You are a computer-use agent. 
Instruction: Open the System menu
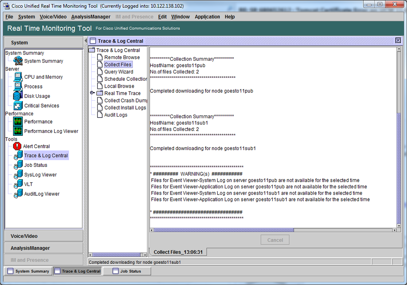[x=26, y=17]
